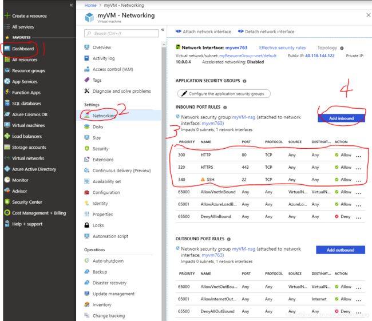Click Attach network interface
372x321 pixels.
click(203, 31)
